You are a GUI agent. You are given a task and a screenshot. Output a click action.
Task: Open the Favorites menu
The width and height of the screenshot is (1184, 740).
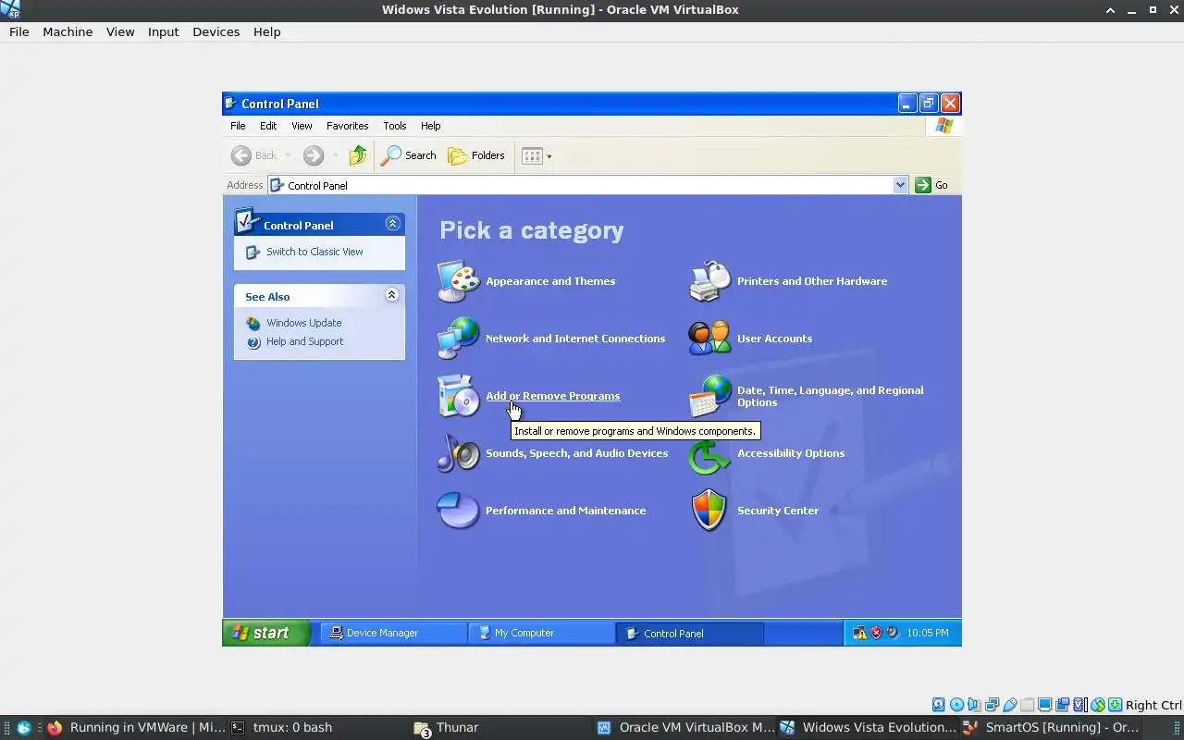[348, 126]
